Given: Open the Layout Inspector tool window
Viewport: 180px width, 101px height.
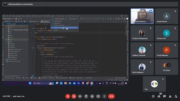Looking at the screenshot, I should click(x=121, y=78).
